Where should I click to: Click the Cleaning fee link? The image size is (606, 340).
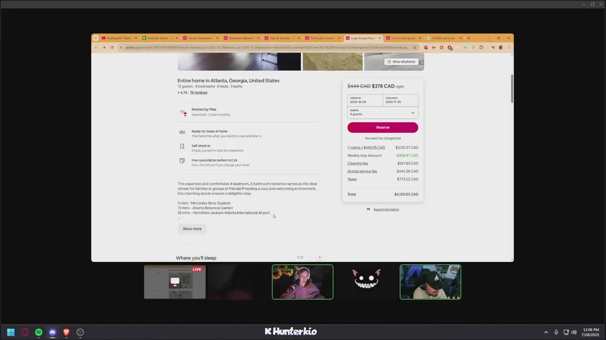pos(357,163)
